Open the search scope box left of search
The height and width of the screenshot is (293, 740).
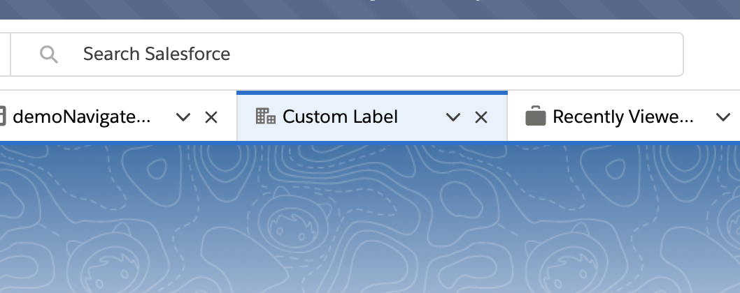click(5, 54)
